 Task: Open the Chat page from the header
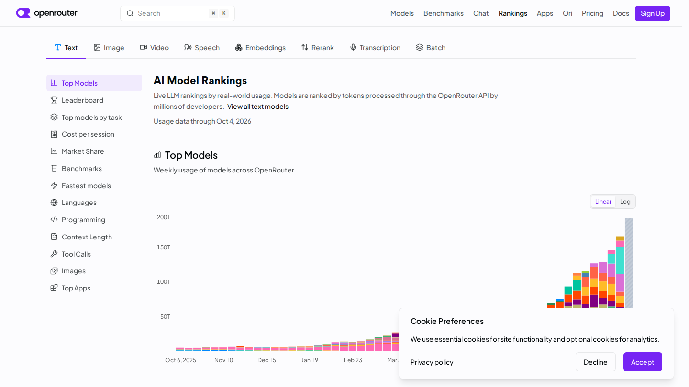click(481, 13)
